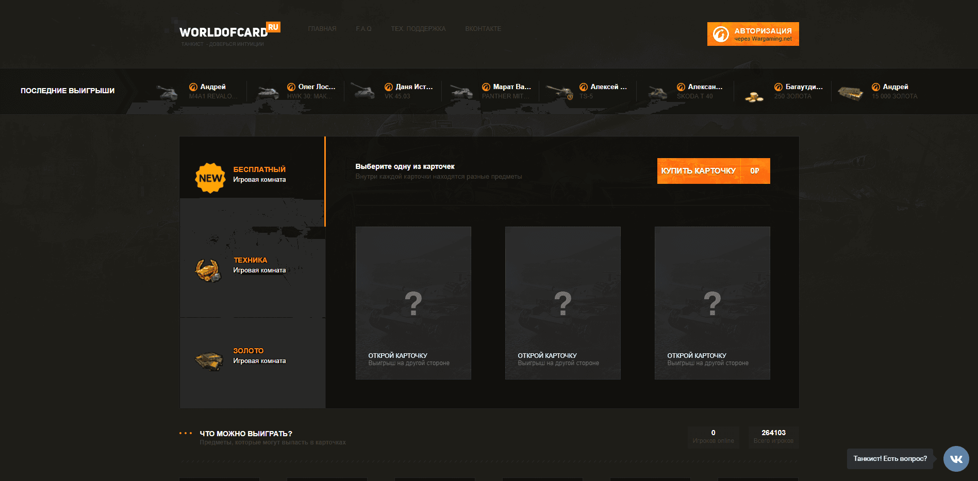Open the first mystery card

(413, 303)
